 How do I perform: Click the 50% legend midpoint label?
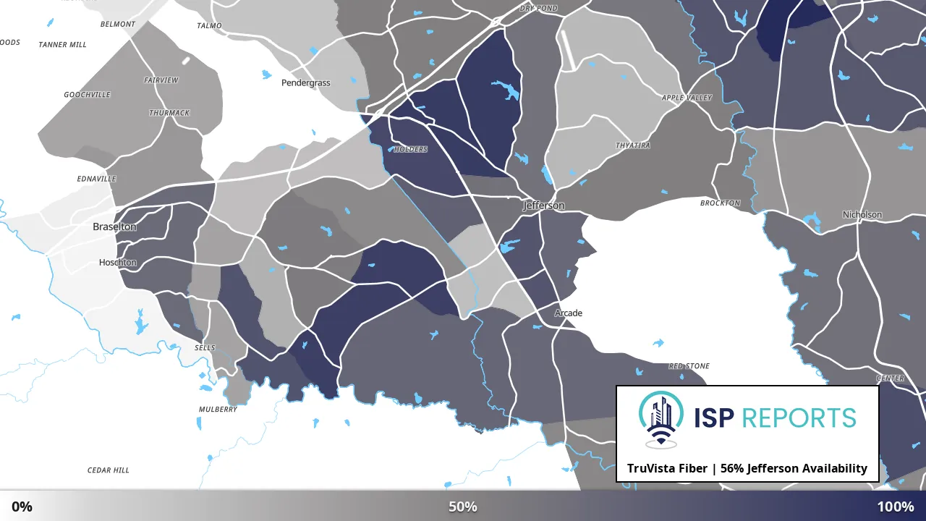(x=463, y=507)
